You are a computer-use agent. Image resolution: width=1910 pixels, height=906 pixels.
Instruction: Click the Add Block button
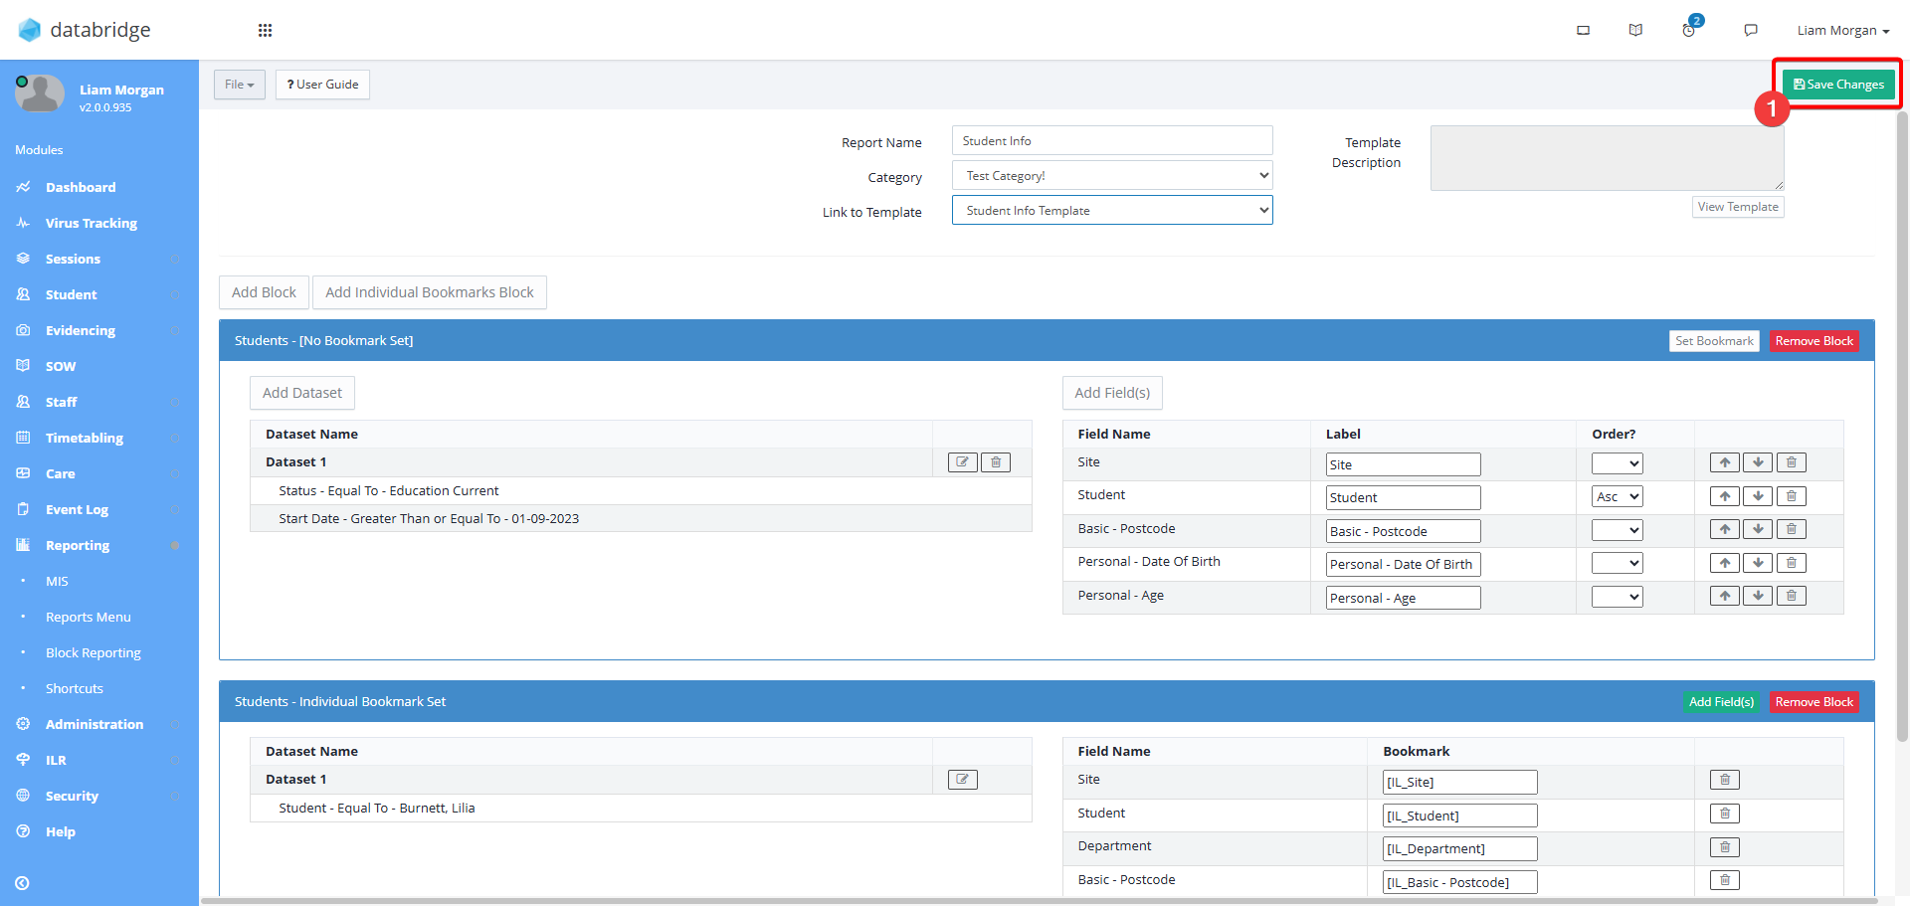click(x=264, y=292)
